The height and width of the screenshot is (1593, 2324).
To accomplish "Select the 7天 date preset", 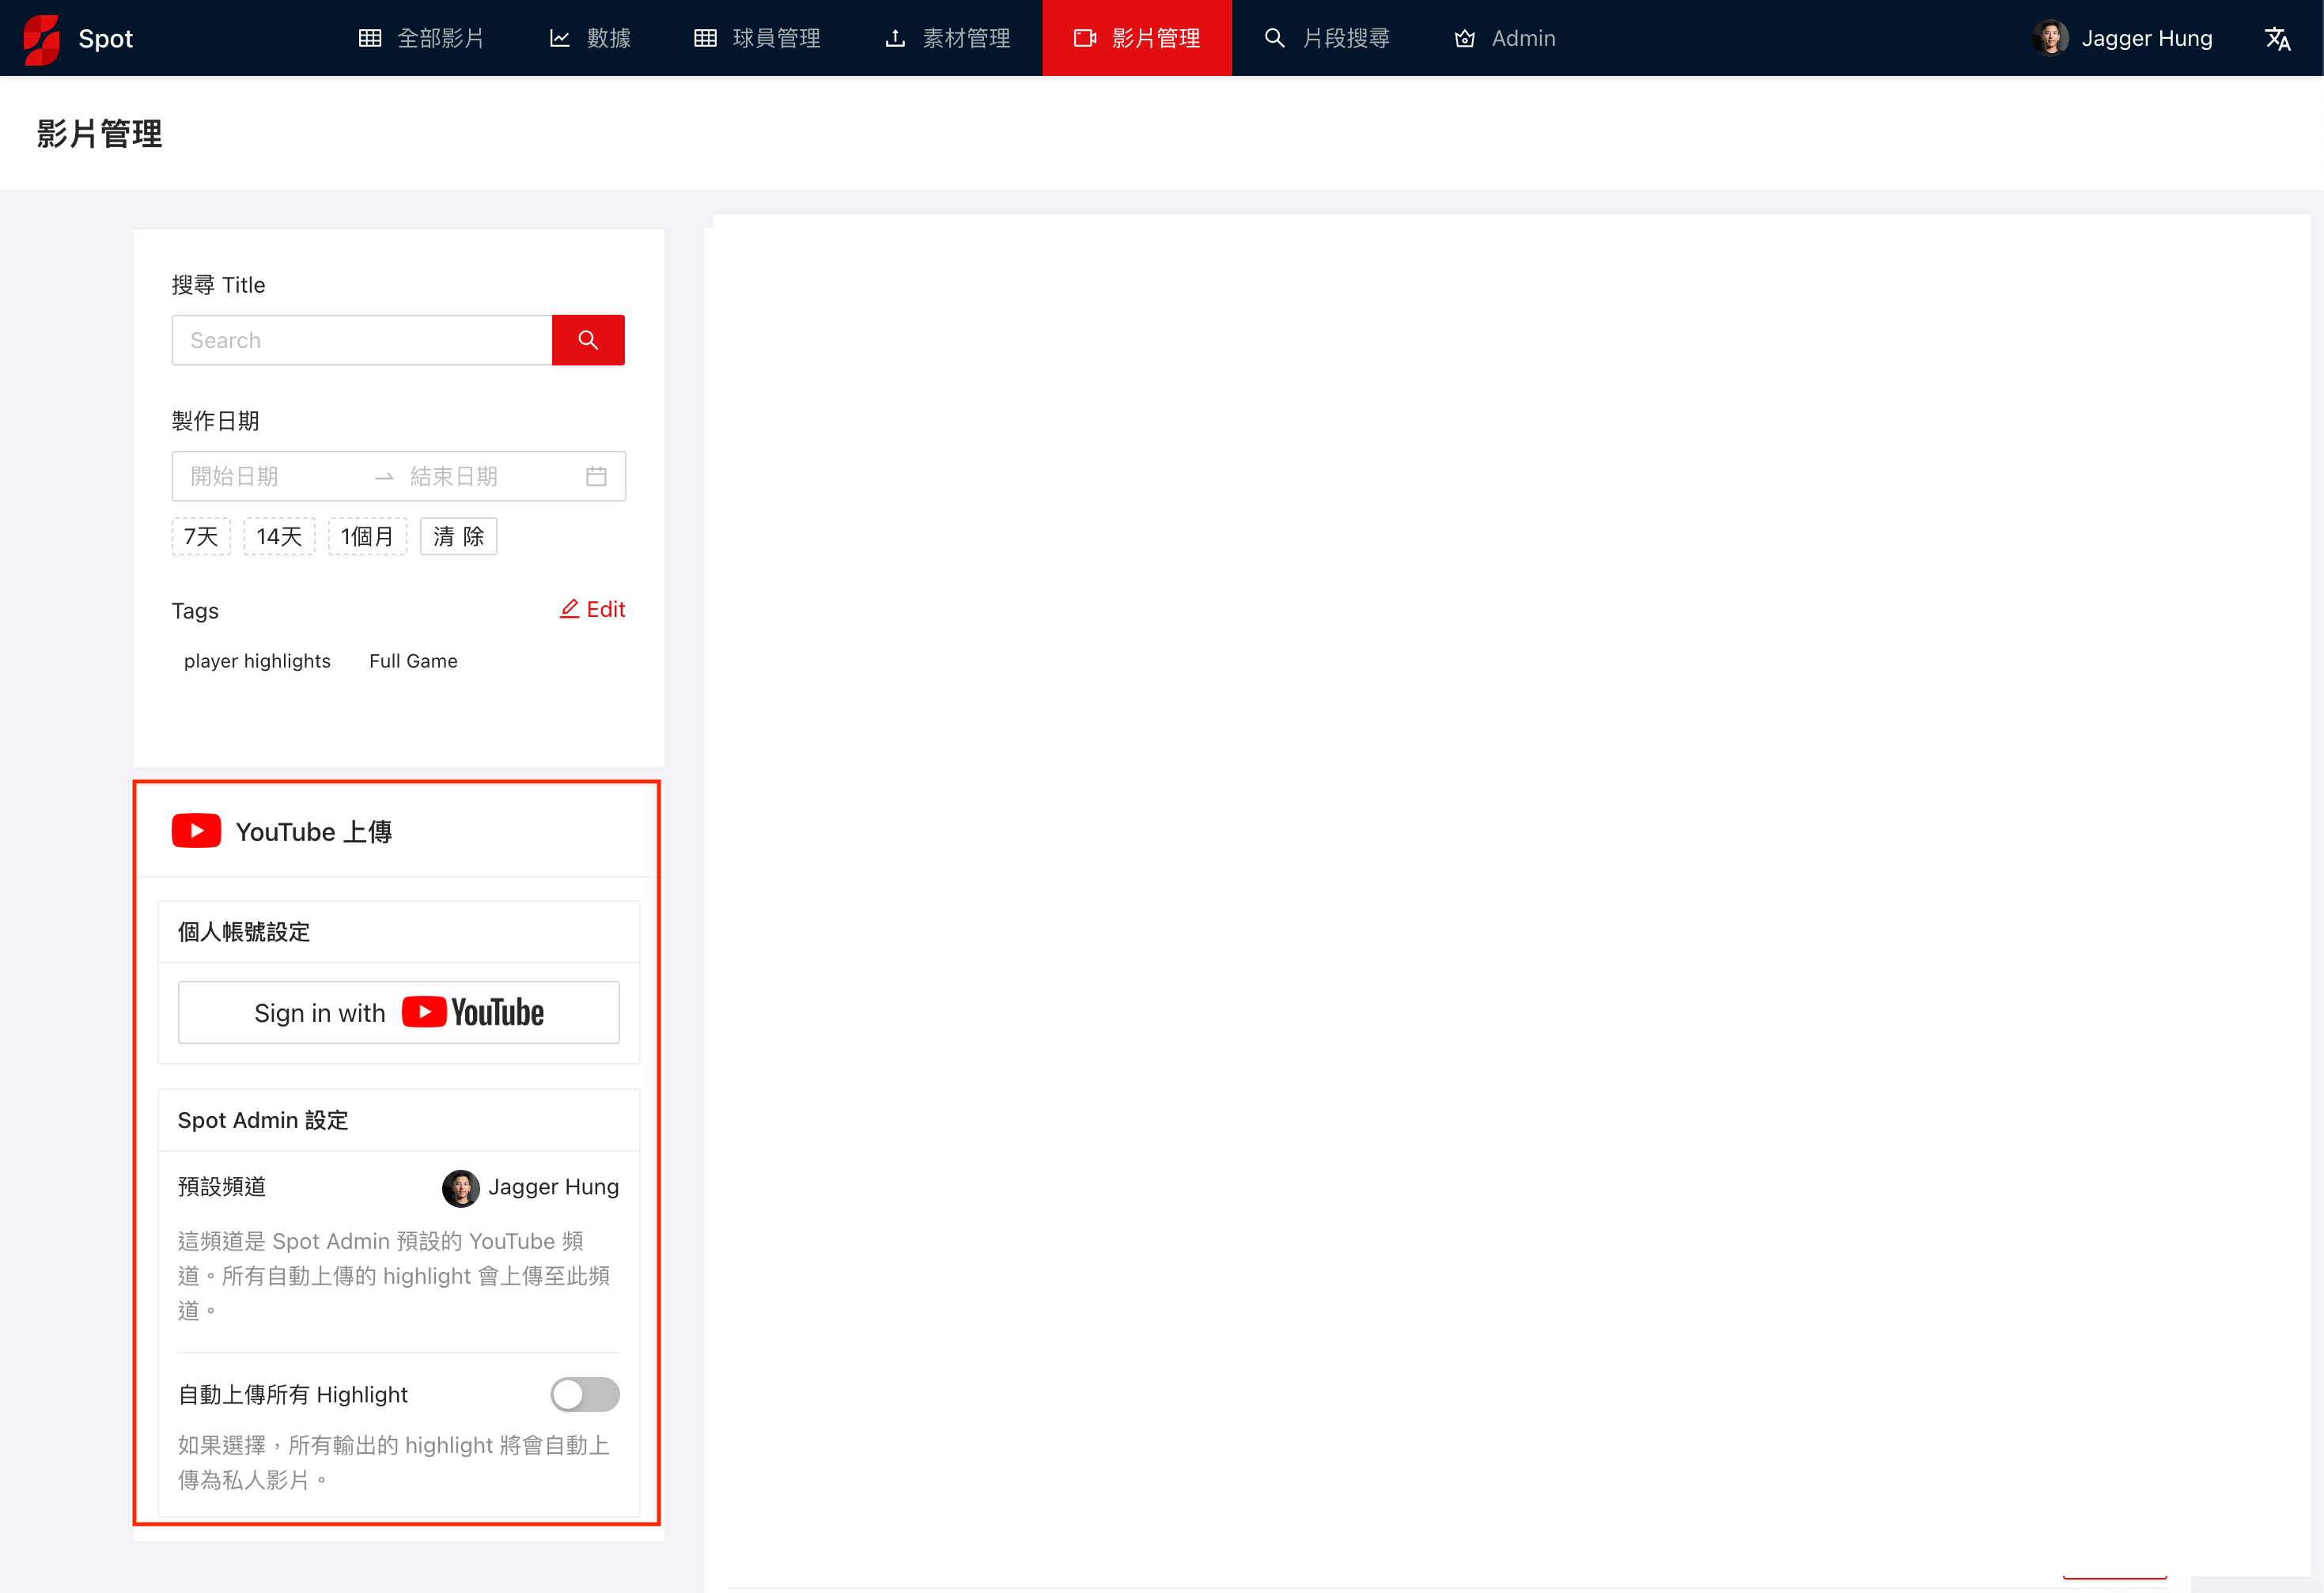I will tap(201, 536).
